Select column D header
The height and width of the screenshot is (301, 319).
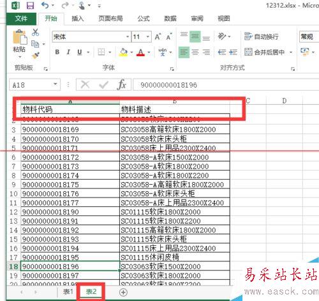284,101
